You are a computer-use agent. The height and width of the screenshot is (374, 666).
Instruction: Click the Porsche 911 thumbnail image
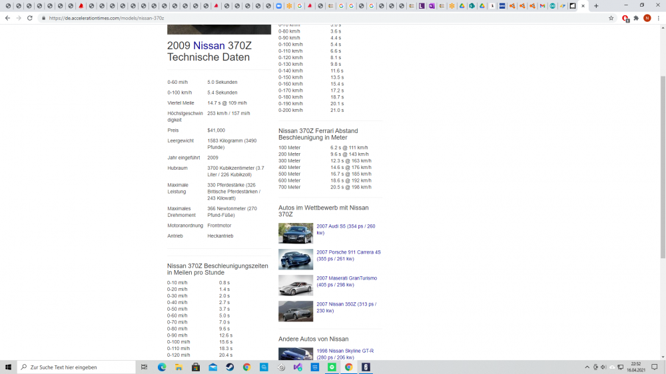click(x=296, y=259)
